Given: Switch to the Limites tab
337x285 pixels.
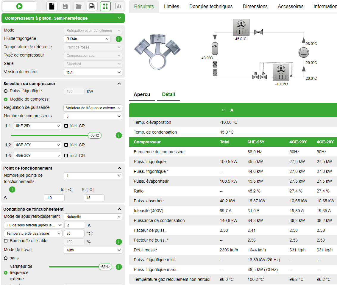Looking at the screenshot, I should 171,6.
